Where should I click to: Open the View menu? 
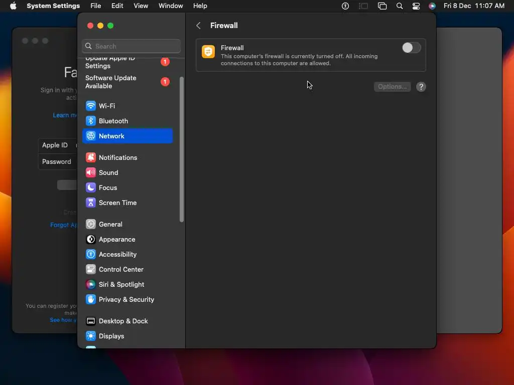point(141,6)
